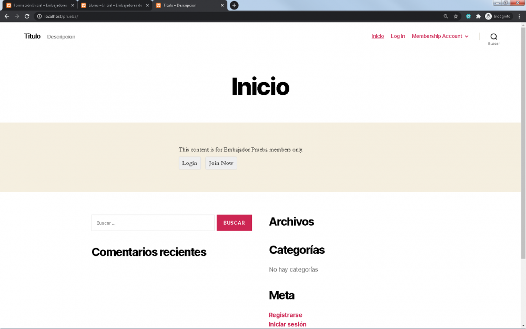Click the browser forward arrow
This screenshot has height=329, width=526.
[x=17, y=16]
